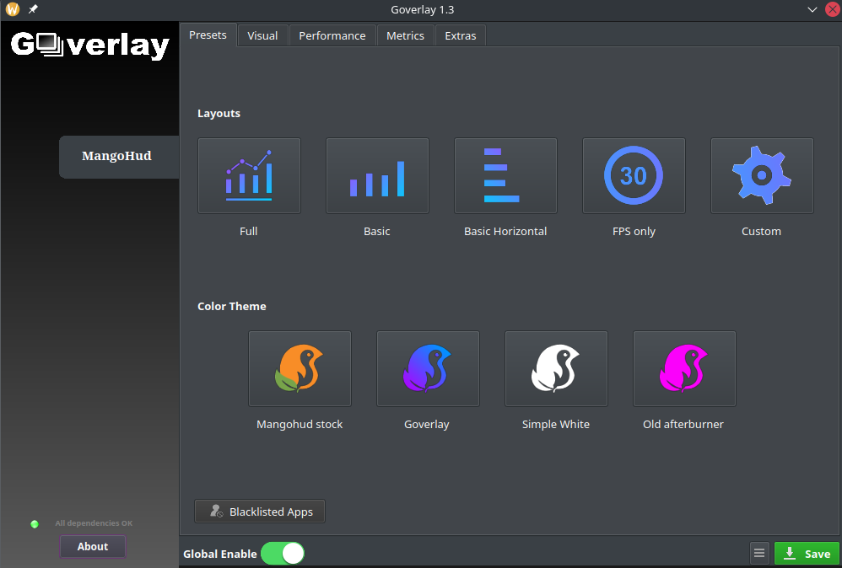Apply the Simple White theme
This screenshot has height=568, width=842.
(x=556, y=368)
